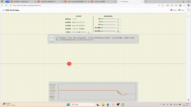Choose single-loop 单级PID type
191x107 pixels.
pos(75,29)
